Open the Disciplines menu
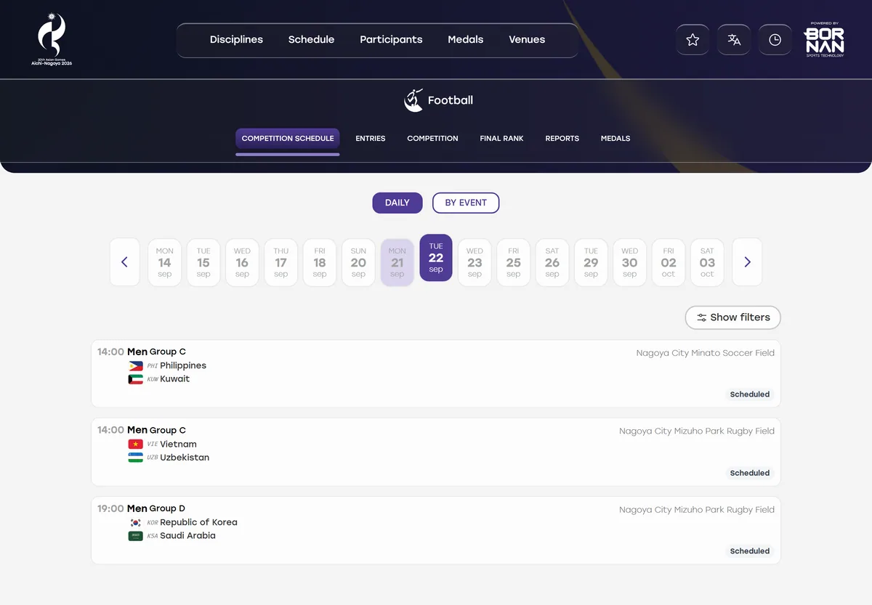 pos(236,40)
